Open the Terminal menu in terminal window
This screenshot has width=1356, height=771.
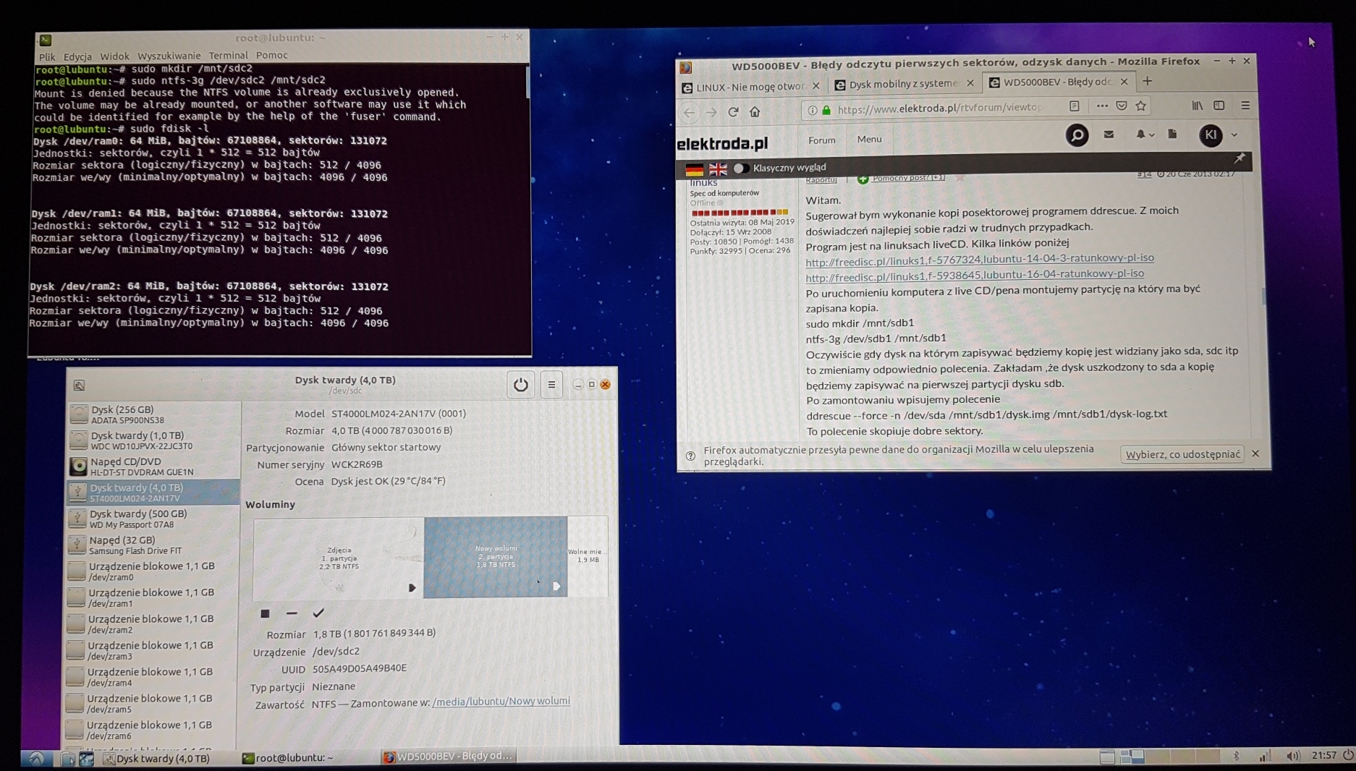(x=228, y=56)
